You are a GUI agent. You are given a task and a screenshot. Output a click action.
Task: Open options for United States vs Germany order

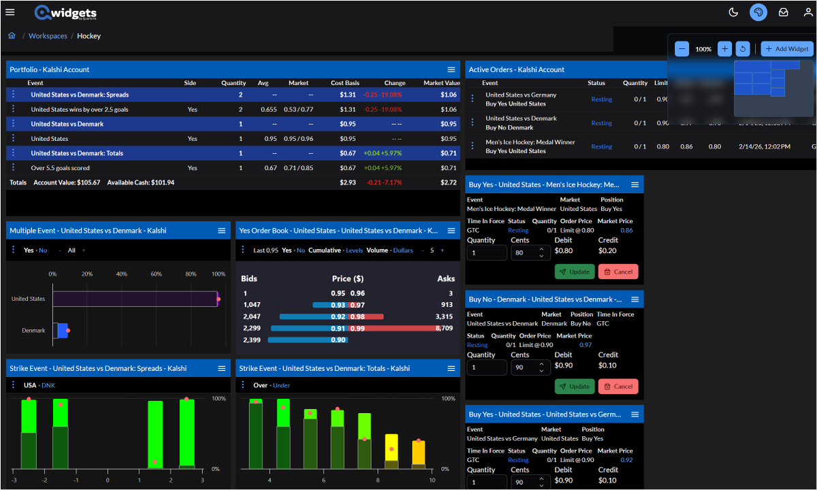tap(472, 99)
